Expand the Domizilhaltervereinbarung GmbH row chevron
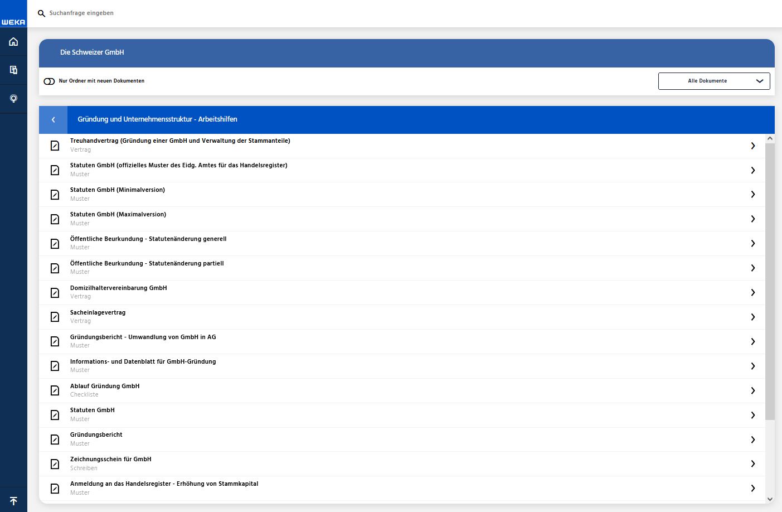Viewport: 782px width, 512px height. (x=752, y=292)
